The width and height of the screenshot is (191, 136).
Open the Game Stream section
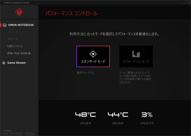pyautogui.click(x=17, y=63)
